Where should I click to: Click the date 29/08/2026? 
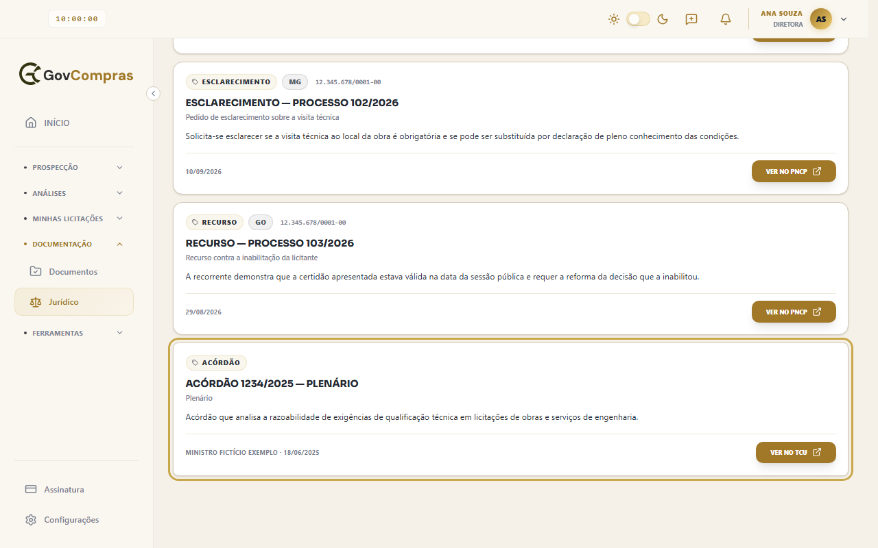[204, 312]
